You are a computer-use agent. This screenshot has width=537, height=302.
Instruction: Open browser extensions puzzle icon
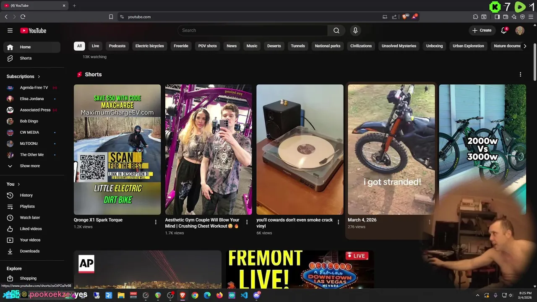click(x=475, y=17)
